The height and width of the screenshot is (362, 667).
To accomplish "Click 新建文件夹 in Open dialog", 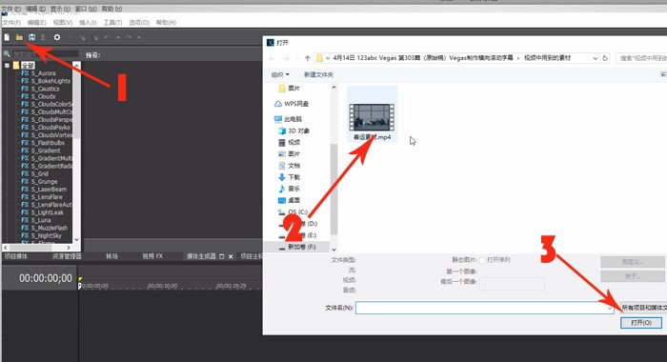I will coord(318,75).
